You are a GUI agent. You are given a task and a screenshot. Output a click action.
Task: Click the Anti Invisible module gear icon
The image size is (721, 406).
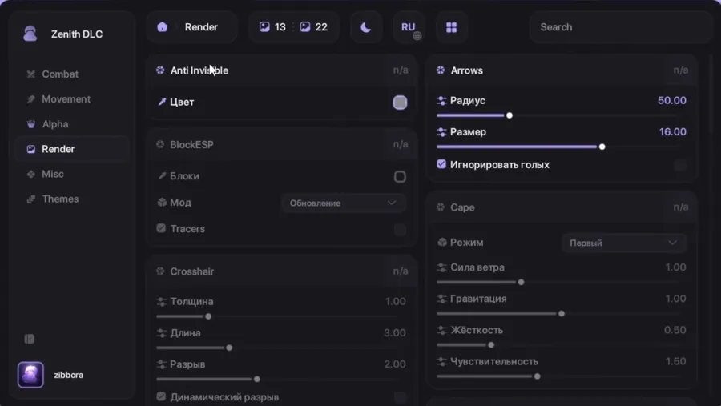click(160, 70)
